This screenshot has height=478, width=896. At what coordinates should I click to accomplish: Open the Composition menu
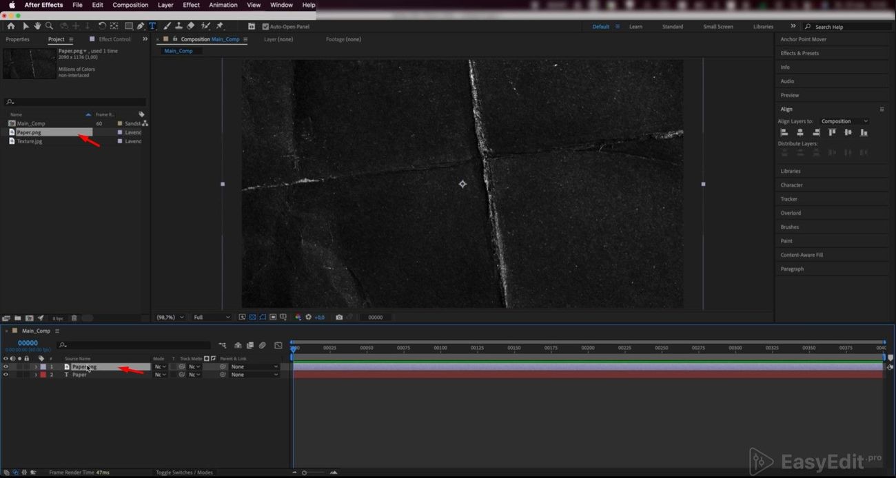[130, 5]
